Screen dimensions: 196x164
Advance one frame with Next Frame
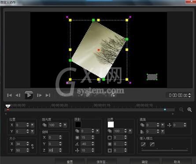click(39, 95)
